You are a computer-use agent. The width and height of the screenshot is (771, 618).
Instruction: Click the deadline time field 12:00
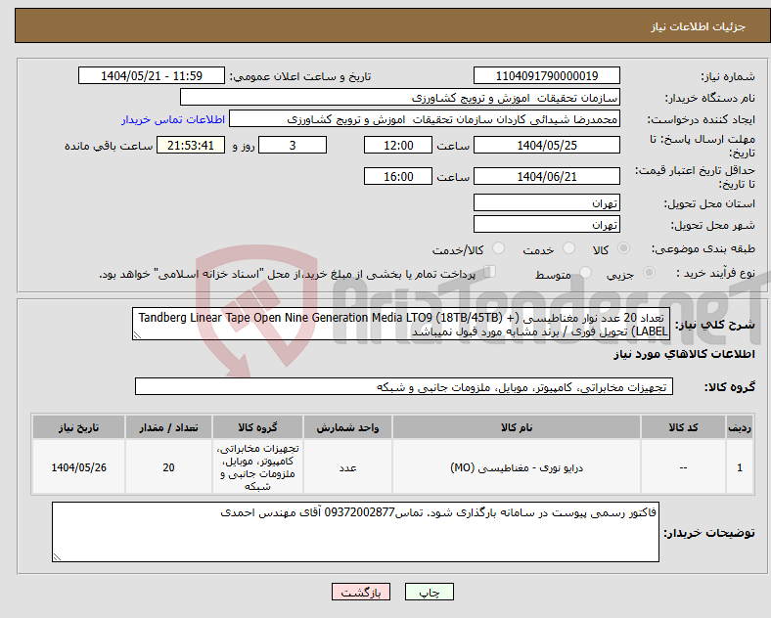pos(398,146)
